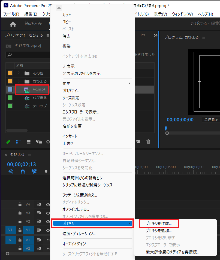Open the 変更 submenu in context menu
220x260 pixels.
pyautogui.click(x=95, y=83)
